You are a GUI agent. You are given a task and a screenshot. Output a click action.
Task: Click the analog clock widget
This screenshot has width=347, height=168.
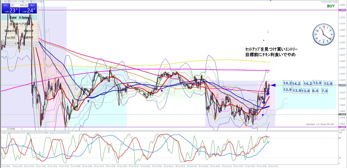click(323, 35)
